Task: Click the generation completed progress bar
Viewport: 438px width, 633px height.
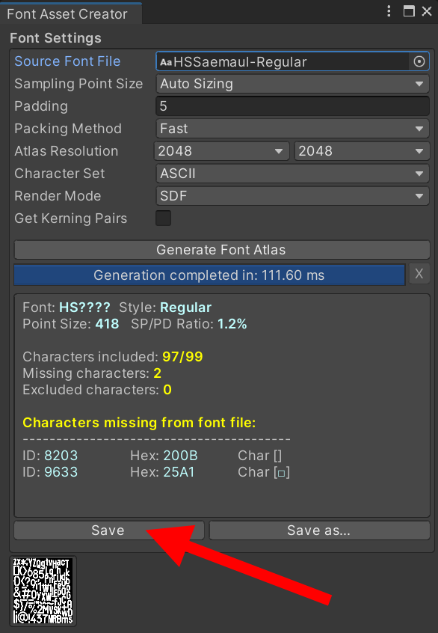Action: 209,275
